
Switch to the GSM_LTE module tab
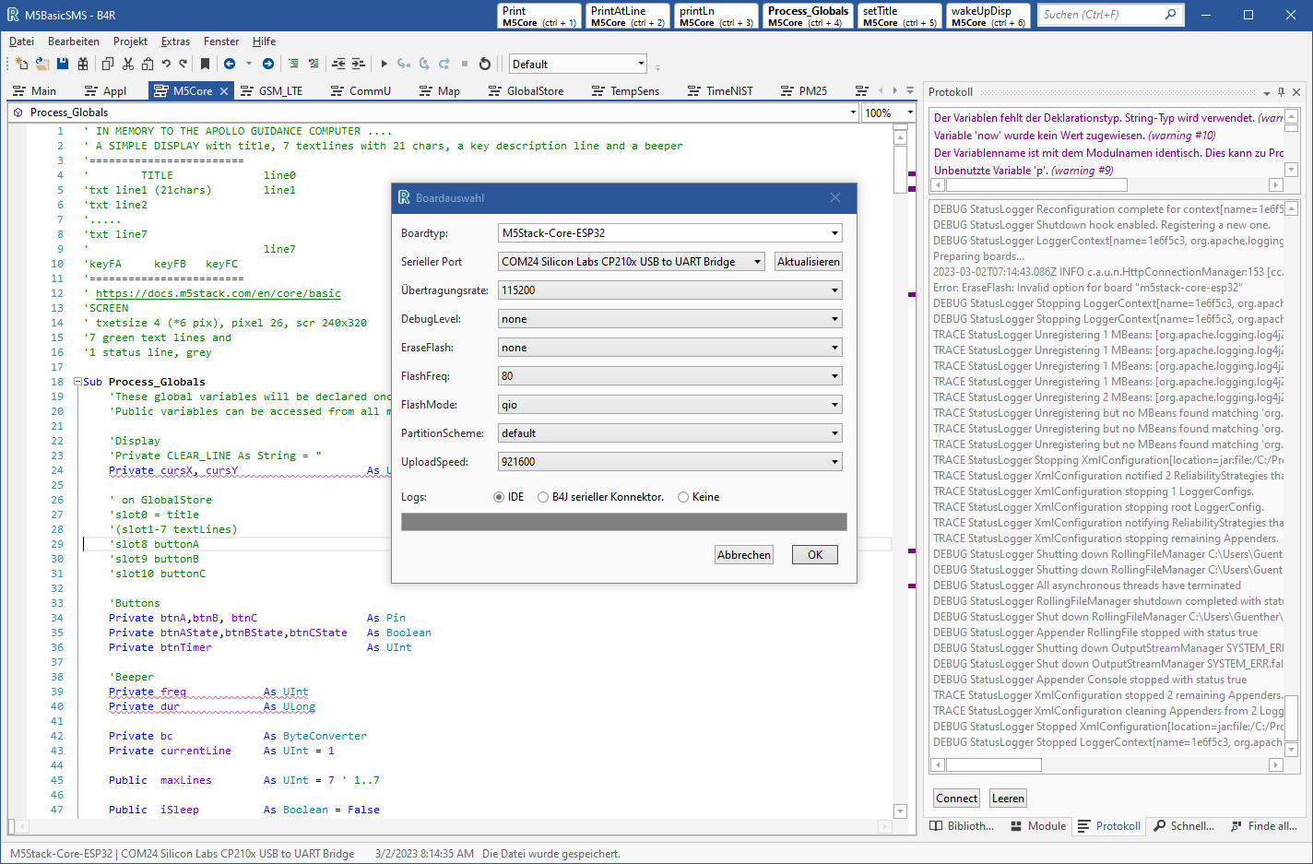[279, 91]
